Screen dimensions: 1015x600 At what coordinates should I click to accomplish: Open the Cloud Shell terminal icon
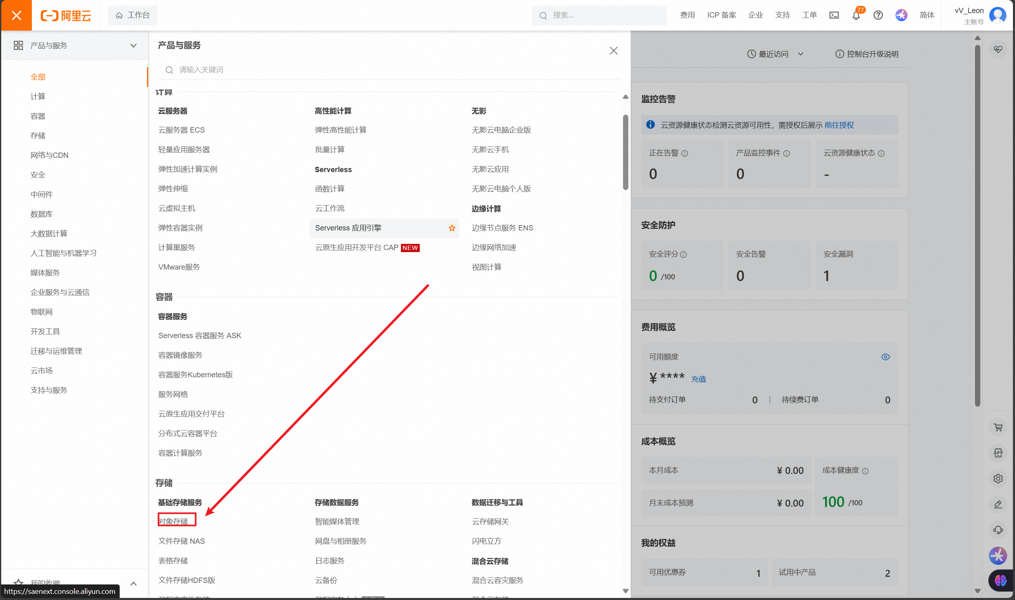point(834,15)
